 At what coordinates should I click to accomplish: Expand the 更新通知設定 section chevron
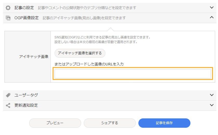[211, 105]
